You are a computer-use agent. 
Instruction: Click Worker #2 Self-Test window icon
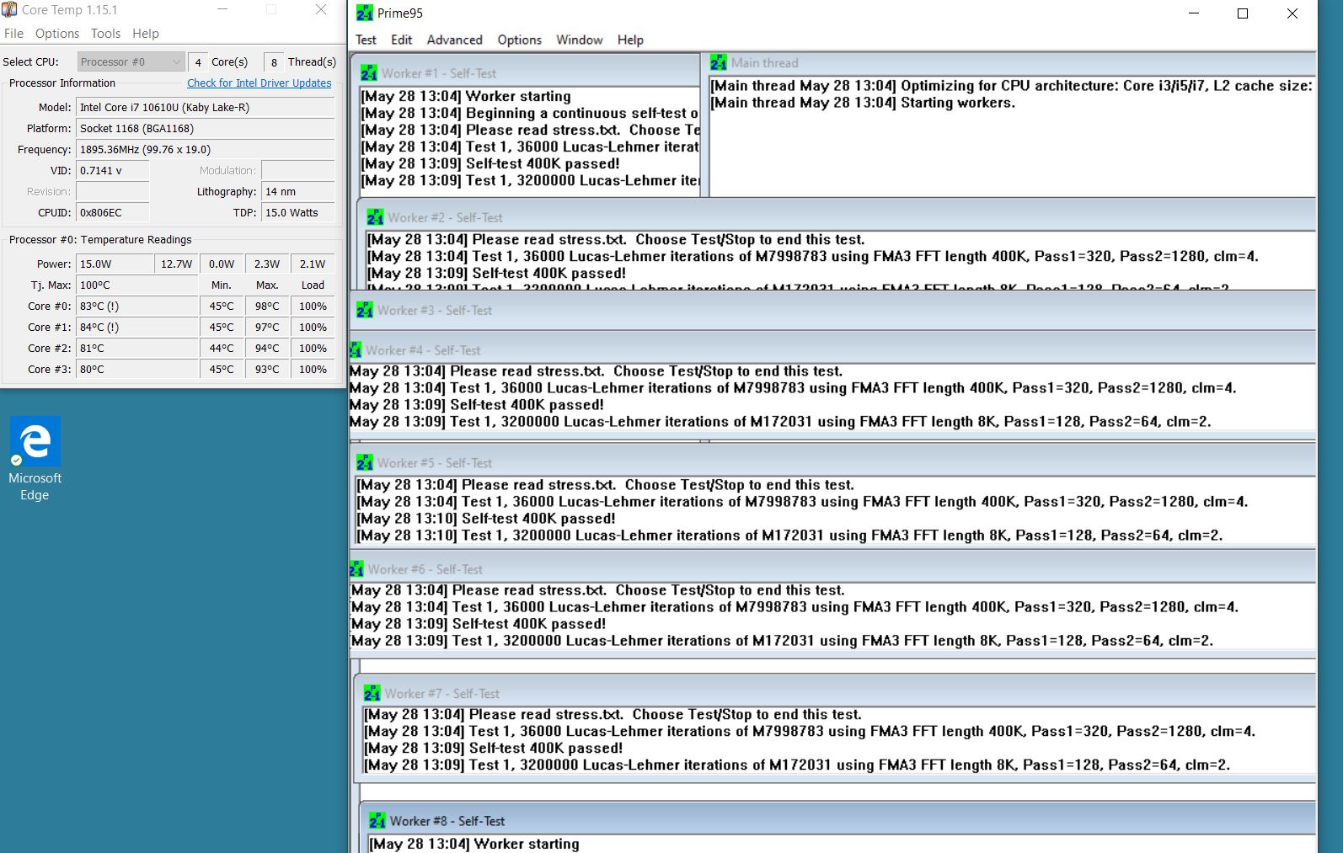pyautogui.click(x=375, y=217)
